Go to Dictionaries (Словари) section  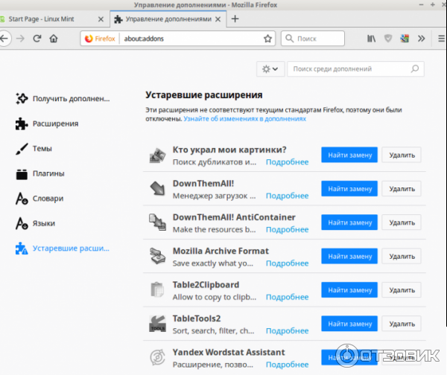[48, 199]
